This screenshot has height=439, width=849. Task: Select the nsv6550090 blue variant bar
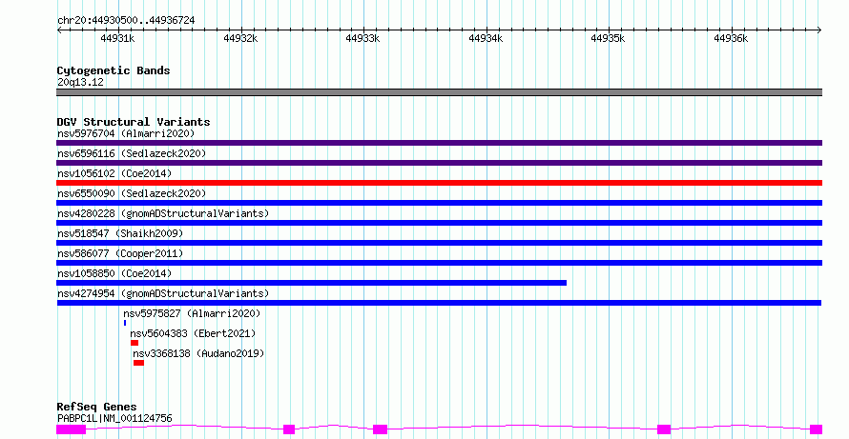click(439, 203)
